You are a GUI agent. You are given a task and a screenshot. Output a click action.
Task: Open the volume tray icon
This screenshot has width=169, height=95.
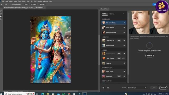click(x=152, y=94)
